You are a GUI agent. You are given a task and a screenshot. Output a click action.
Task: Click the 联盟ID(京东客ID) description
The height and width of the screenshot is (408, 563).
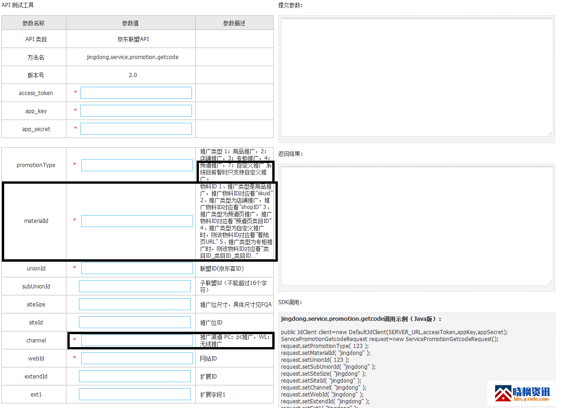222,269
